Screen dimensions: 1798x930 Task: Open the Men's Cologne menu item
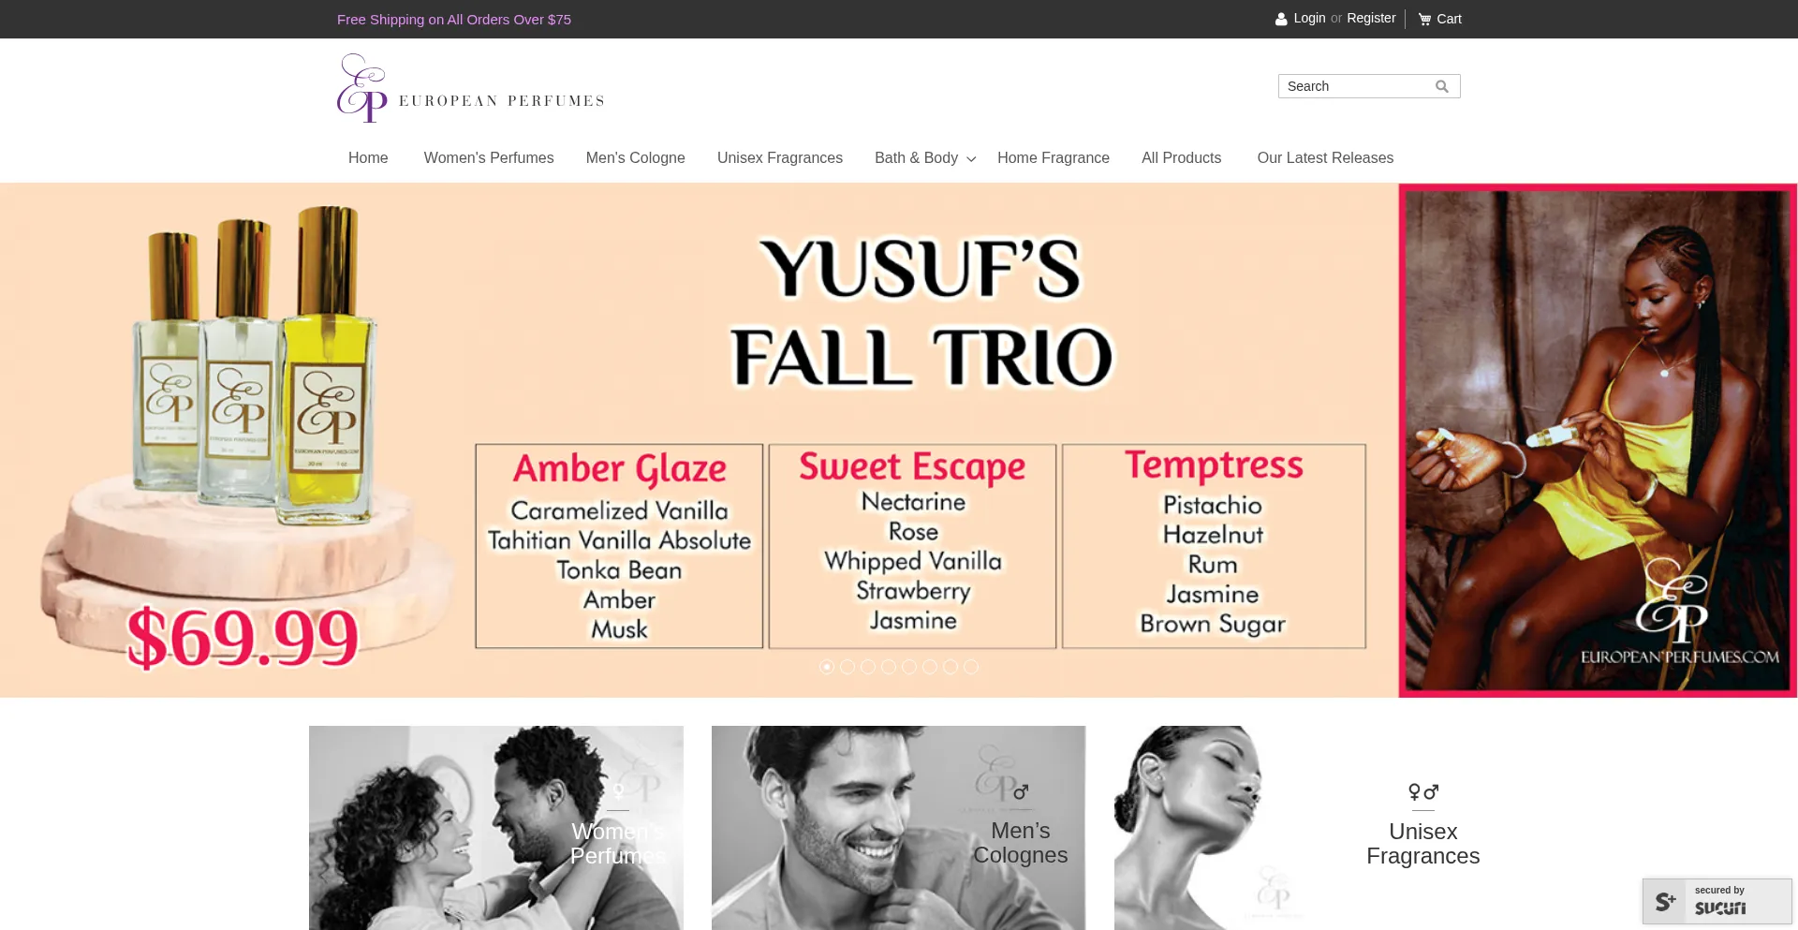pos(636,158)
